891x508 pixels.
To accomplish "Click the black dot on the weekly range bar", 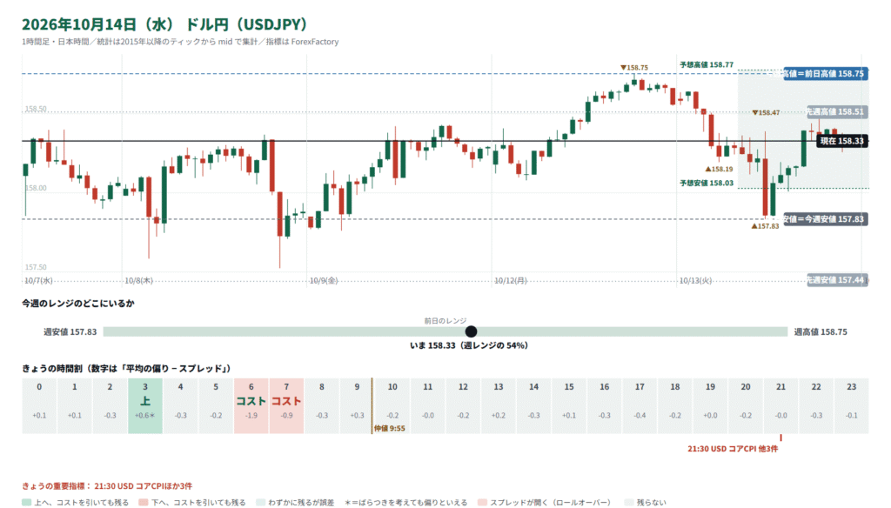I will click(x=471, y=331).
